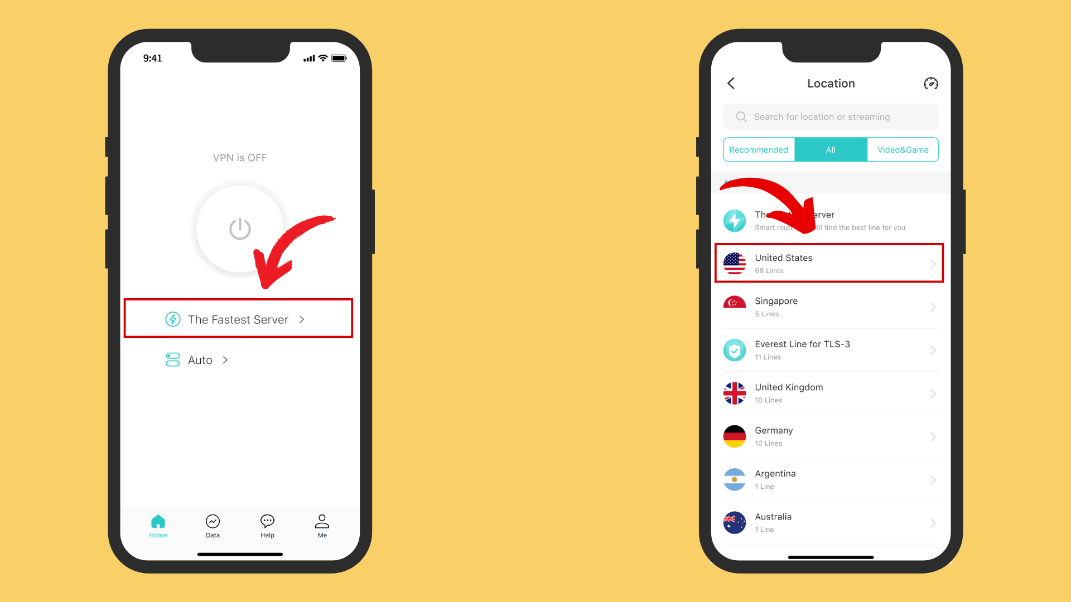The height and width of the screenshot is (602, 1071).
Task: Tap the back arrow icon on Location screen
Action: coord(731,83)
